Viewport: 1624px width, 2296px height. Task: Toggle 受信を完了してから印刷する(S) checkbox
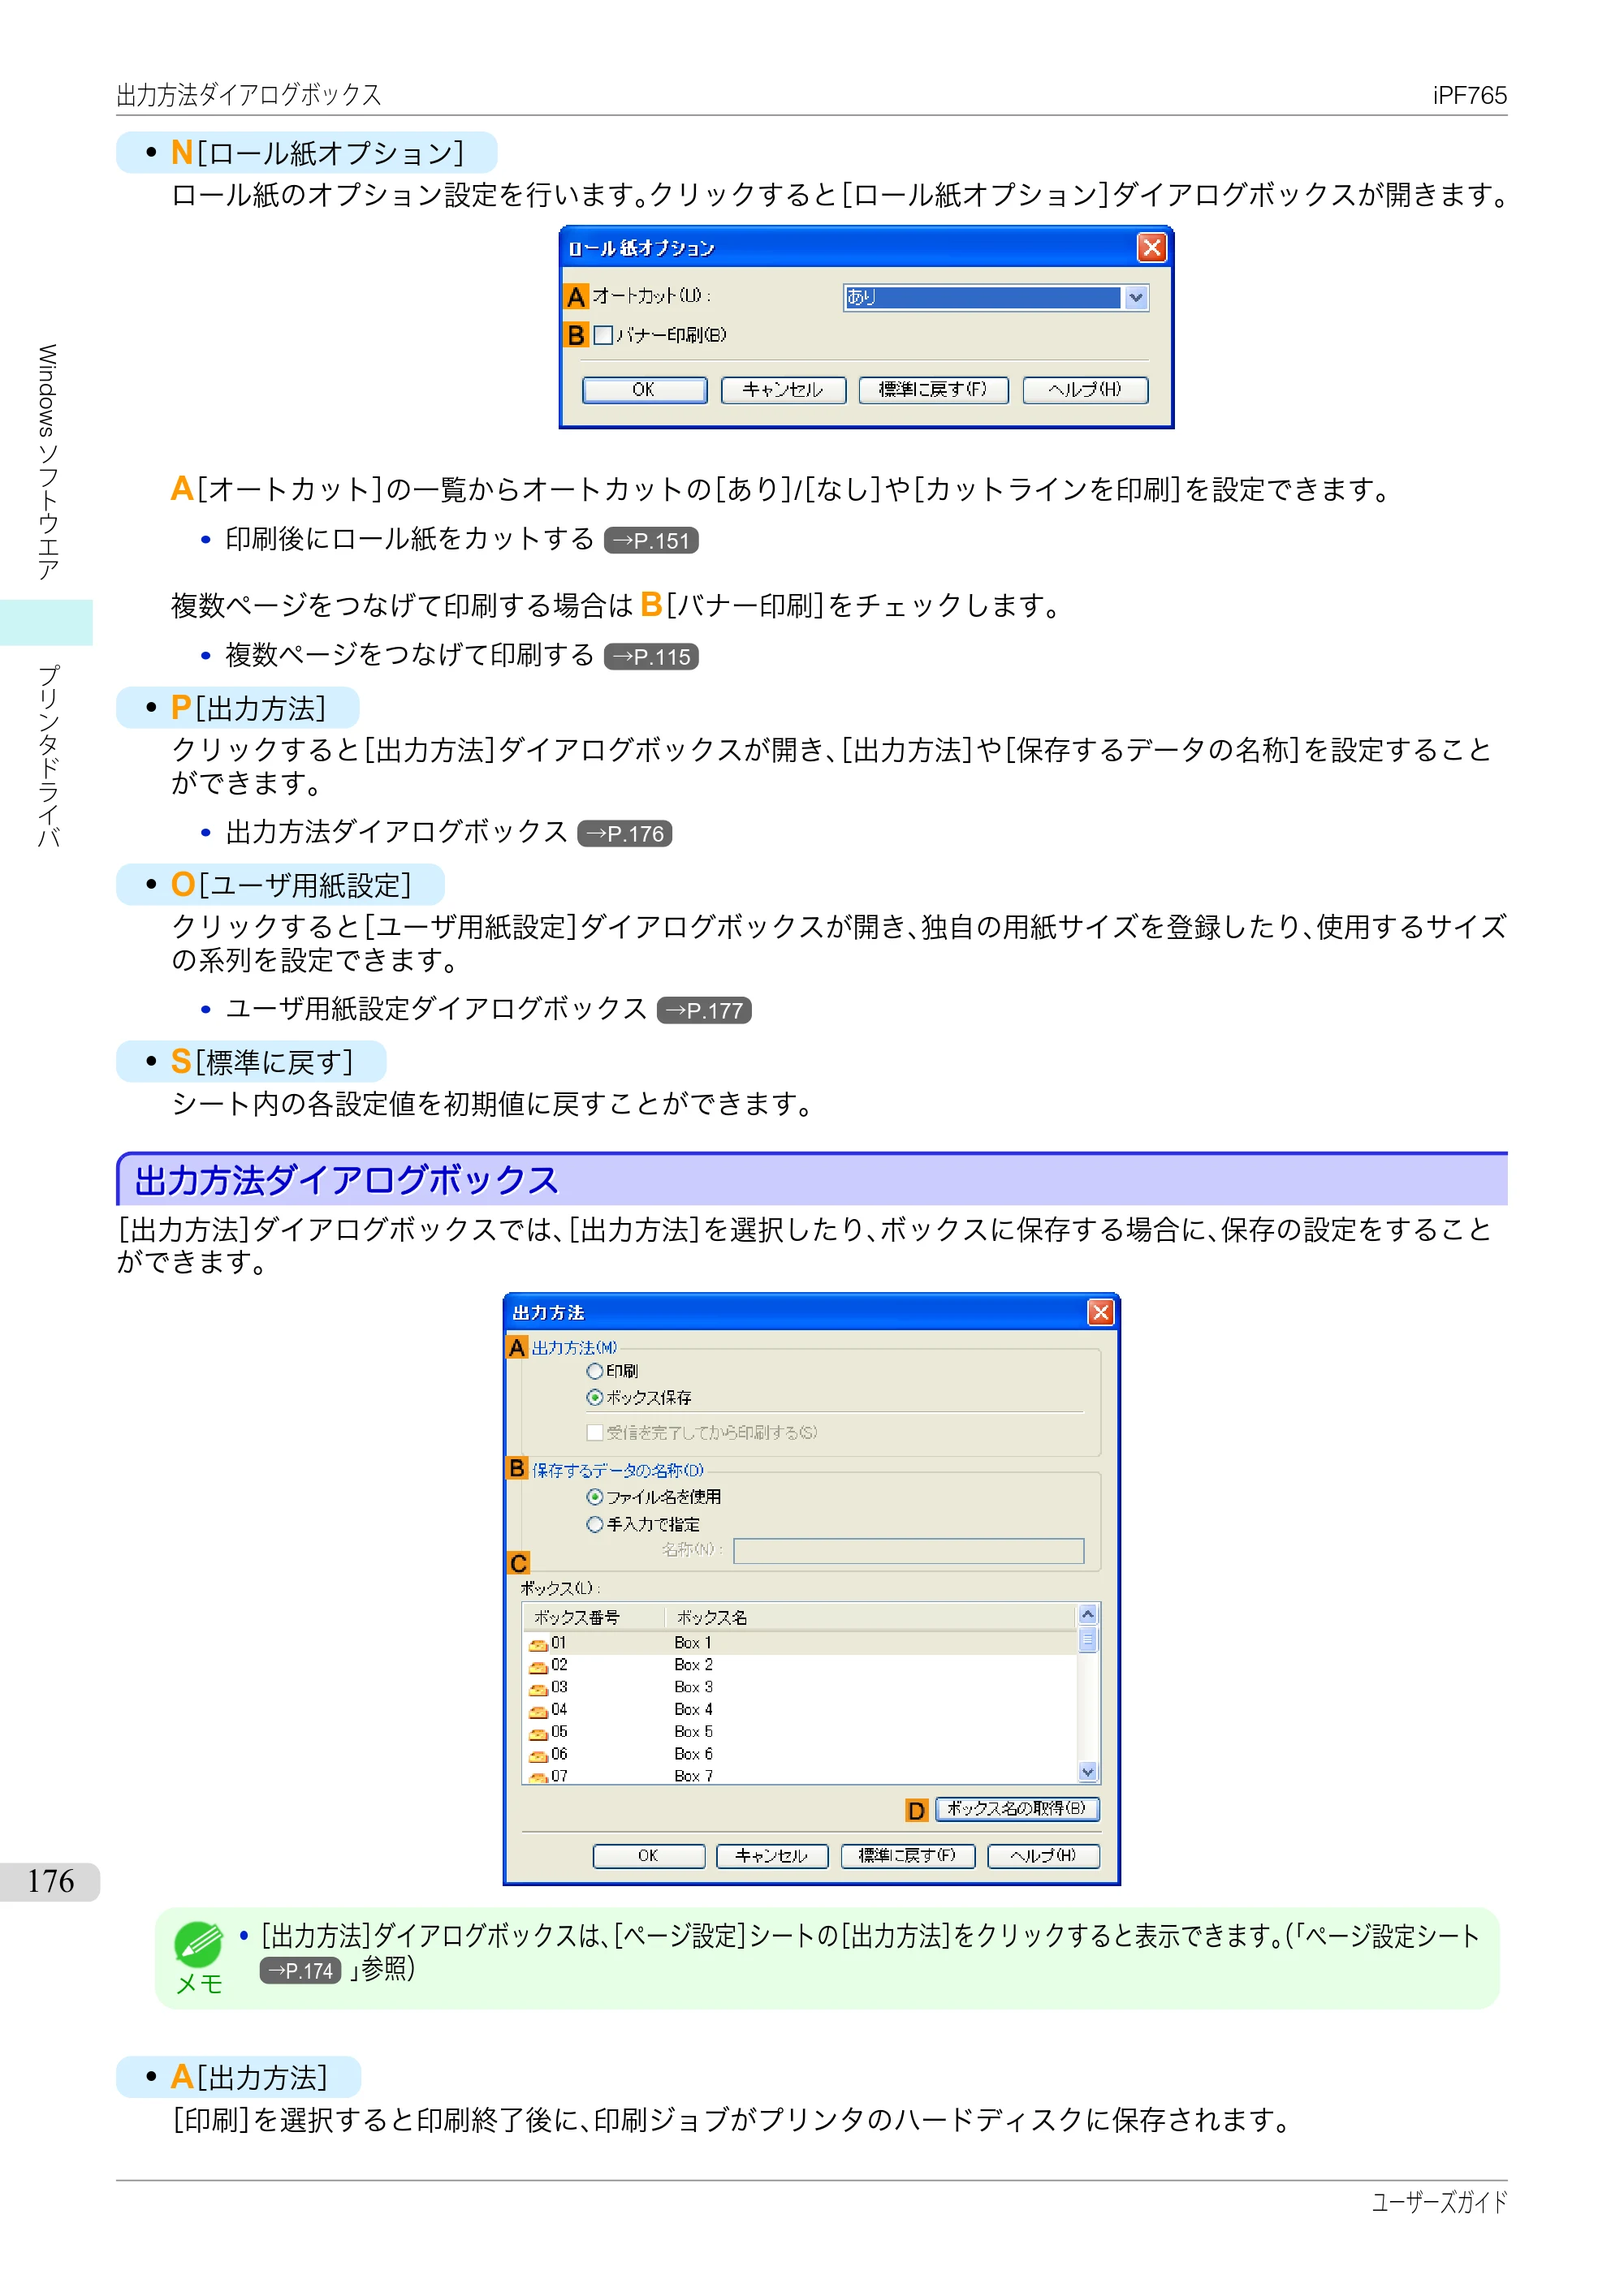(x=594, y=1433)
